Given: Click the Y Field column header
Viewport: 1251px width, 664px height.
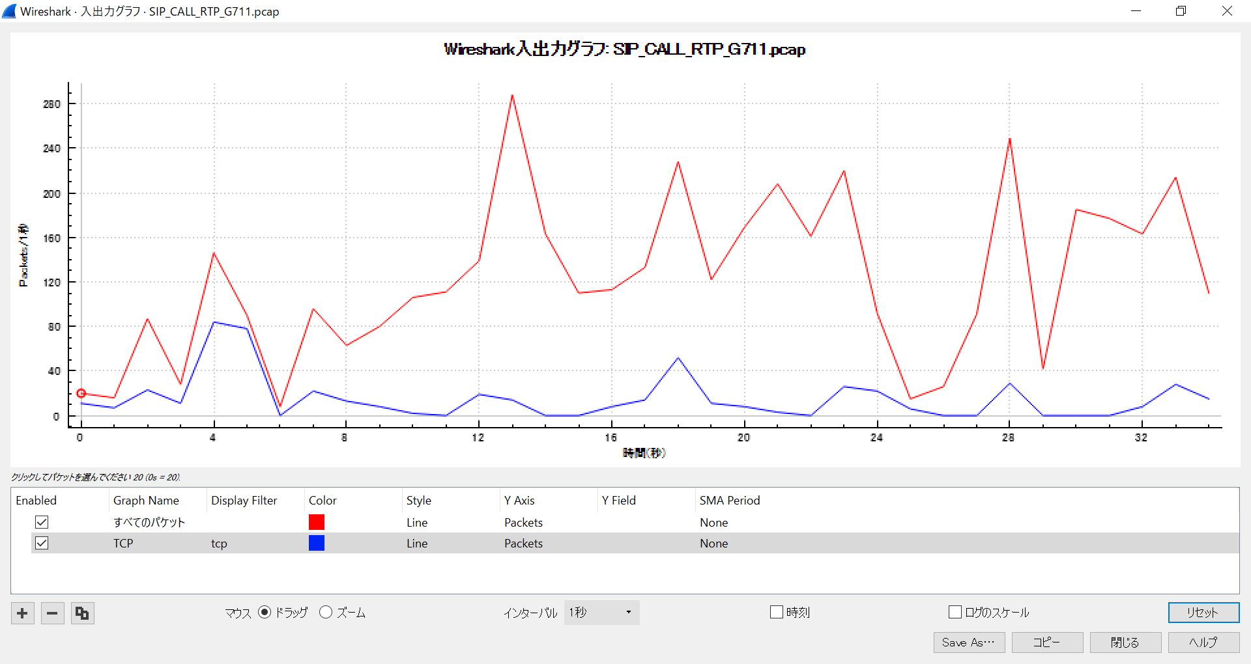Looking at the screenshot, I should [646, 500].
